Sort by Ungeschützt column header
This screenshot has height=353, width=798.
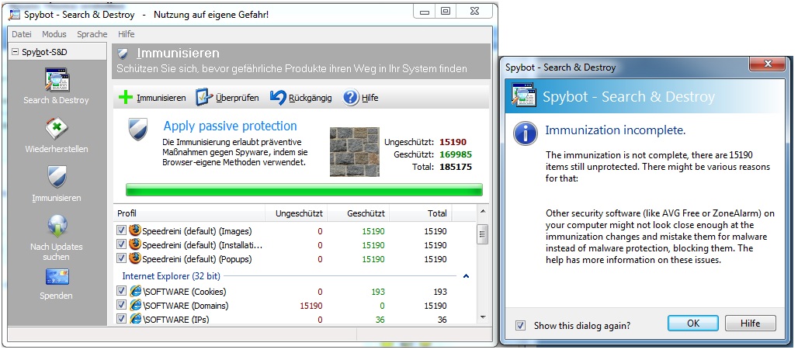click(x=297, y=213)
